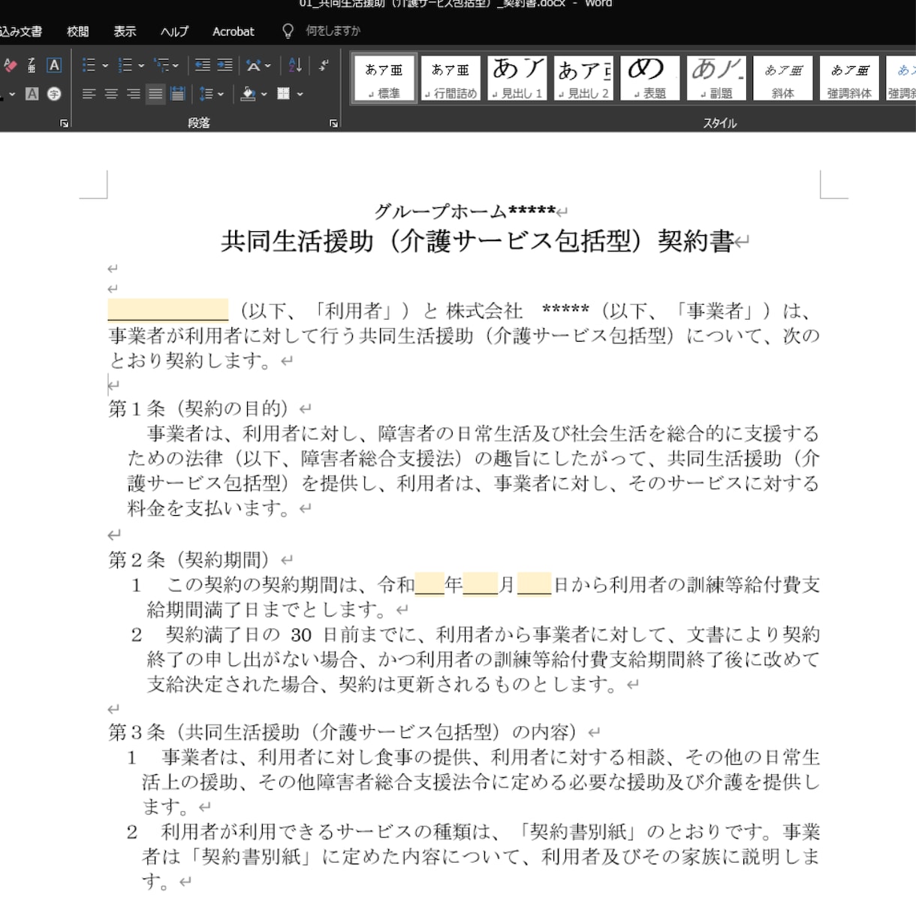Click the highlighted day blank before 日から
This screenshot has height=901, width=916.
[534, 583]
